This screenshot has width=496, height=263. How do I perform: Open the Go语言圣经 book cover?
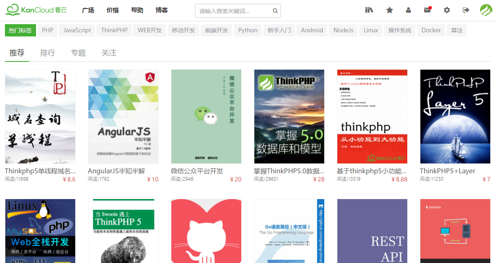click(289, 231)
